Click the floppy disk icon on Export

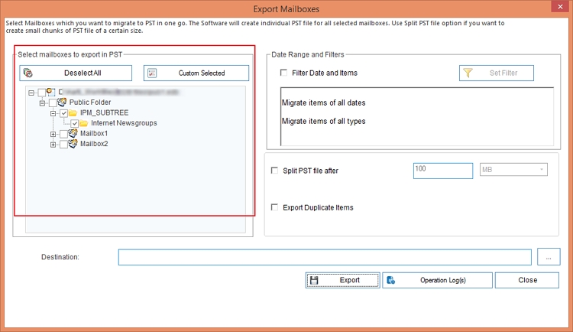(315, 281)
